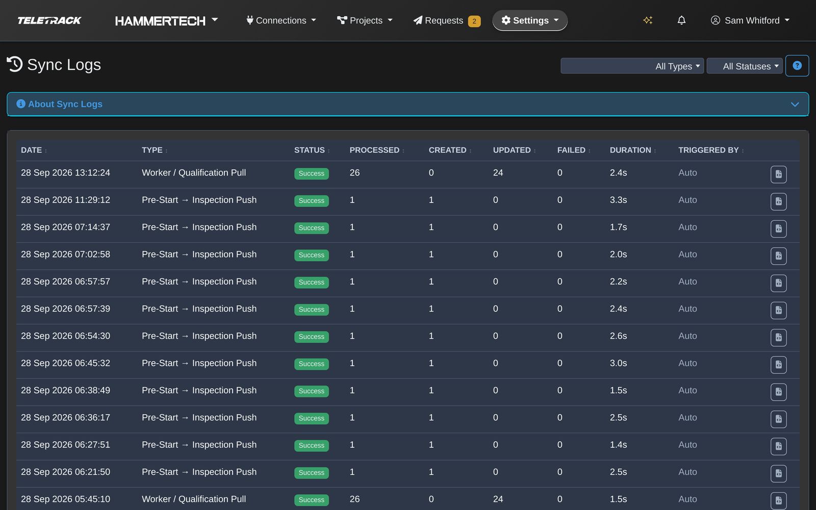Click the TeleTrack logo
The height and width of the screenshot is (510, 816).
point(49,20)
